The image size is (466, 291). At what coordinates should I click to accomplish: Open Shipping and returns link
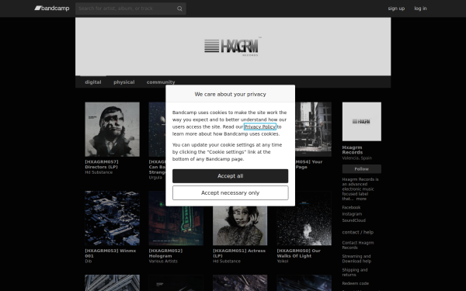pos(355,272)
